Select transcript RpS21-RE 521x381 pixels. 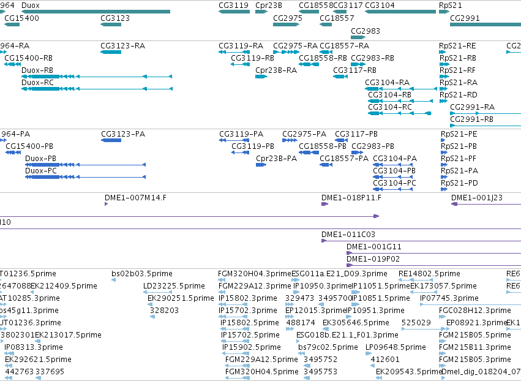457,45
